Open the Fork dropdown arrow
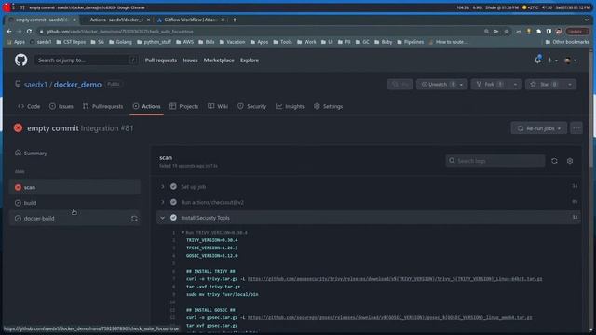The width and height of the screenshot is (596, 335). click(515, 85)
